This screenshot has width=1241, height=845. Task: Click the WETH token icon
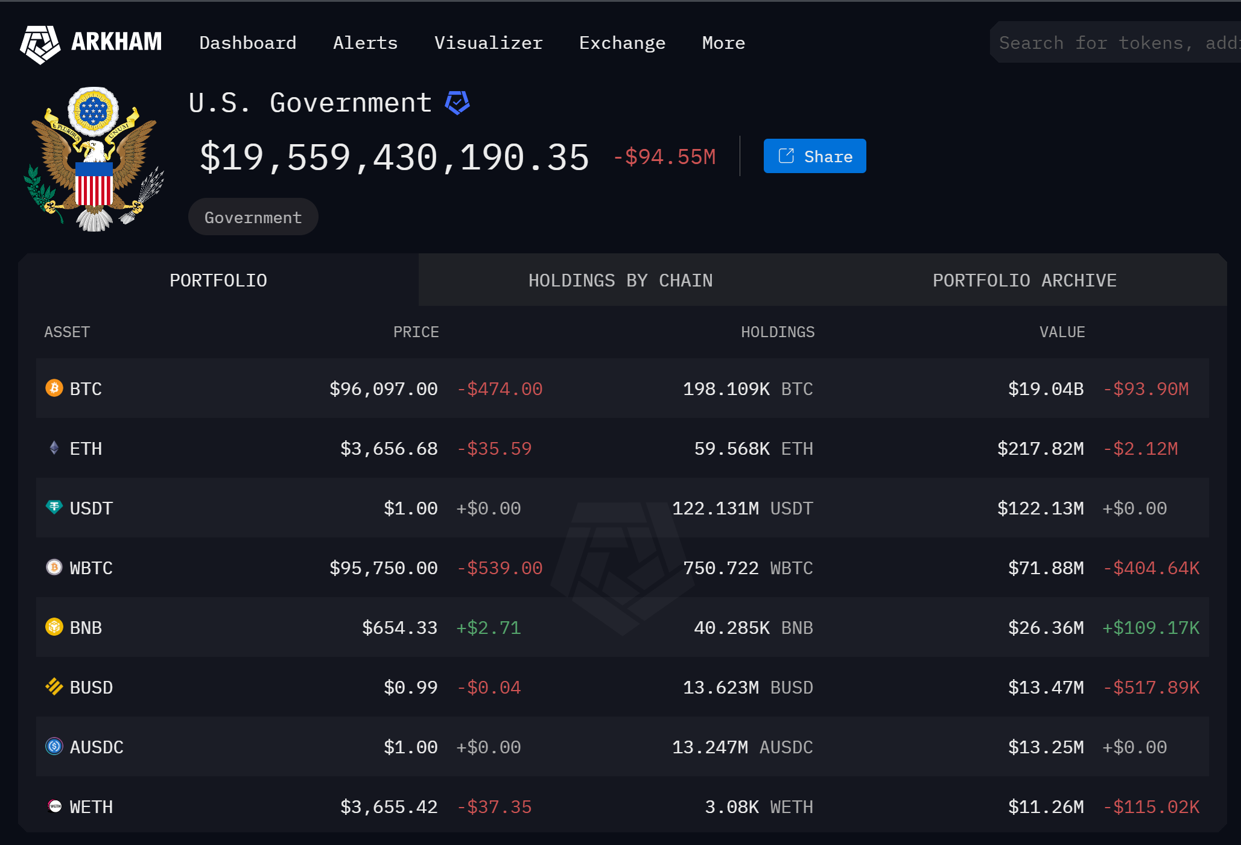tap(54, 806)
